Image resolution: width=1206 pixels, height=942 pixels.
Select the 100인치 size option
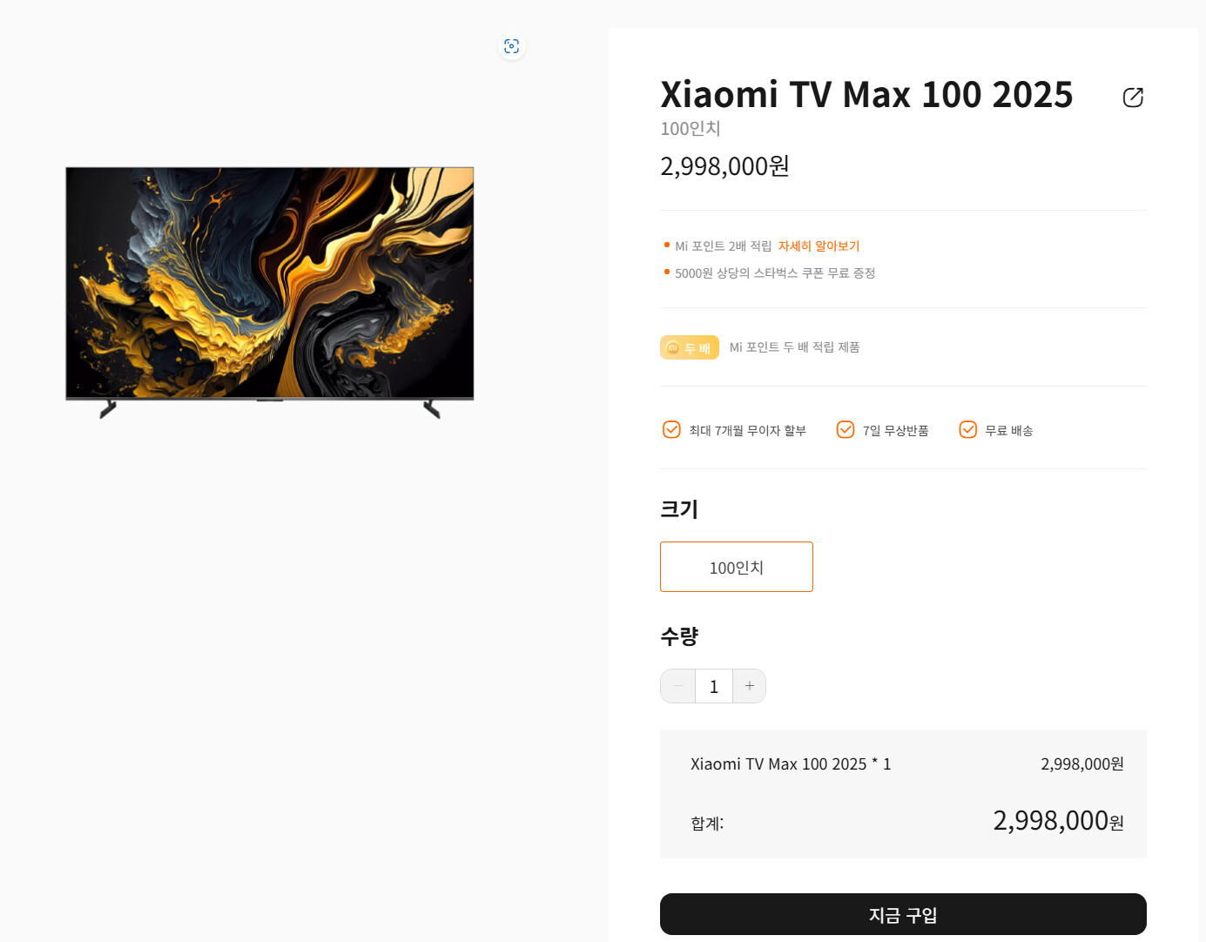tap(737, 567)
